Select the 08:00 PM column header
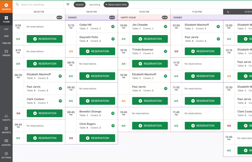 39,12
